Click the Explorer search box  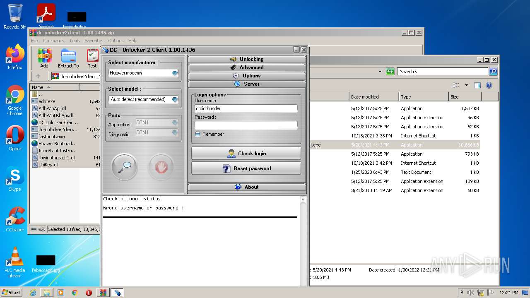[443, 72]
